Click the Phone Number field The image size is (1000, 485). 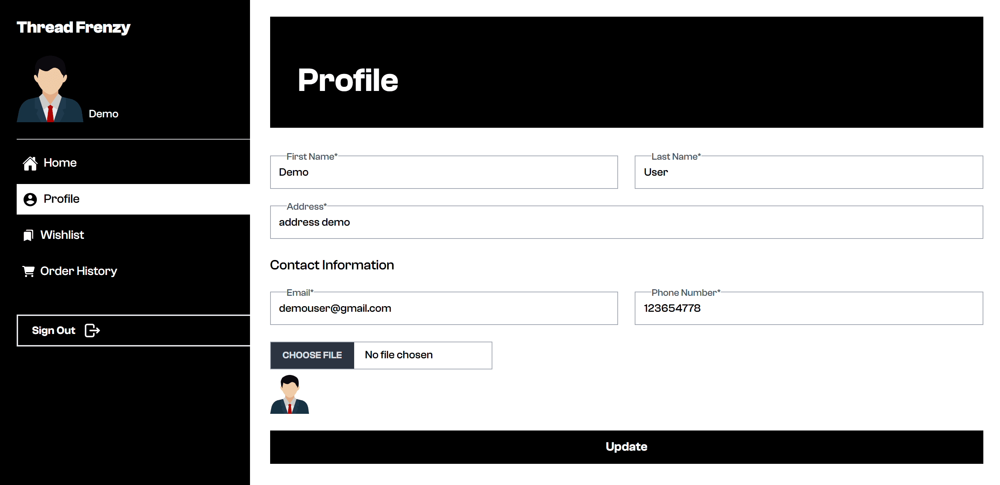point(809,308)
